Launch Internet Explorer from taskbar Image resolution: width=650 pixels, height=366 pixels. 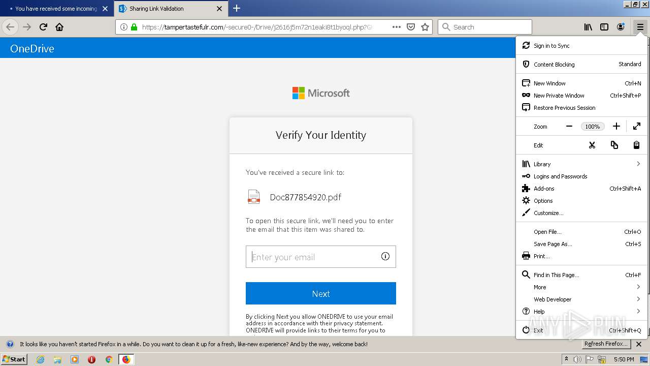pyautogui.click(x=40, y=359)
